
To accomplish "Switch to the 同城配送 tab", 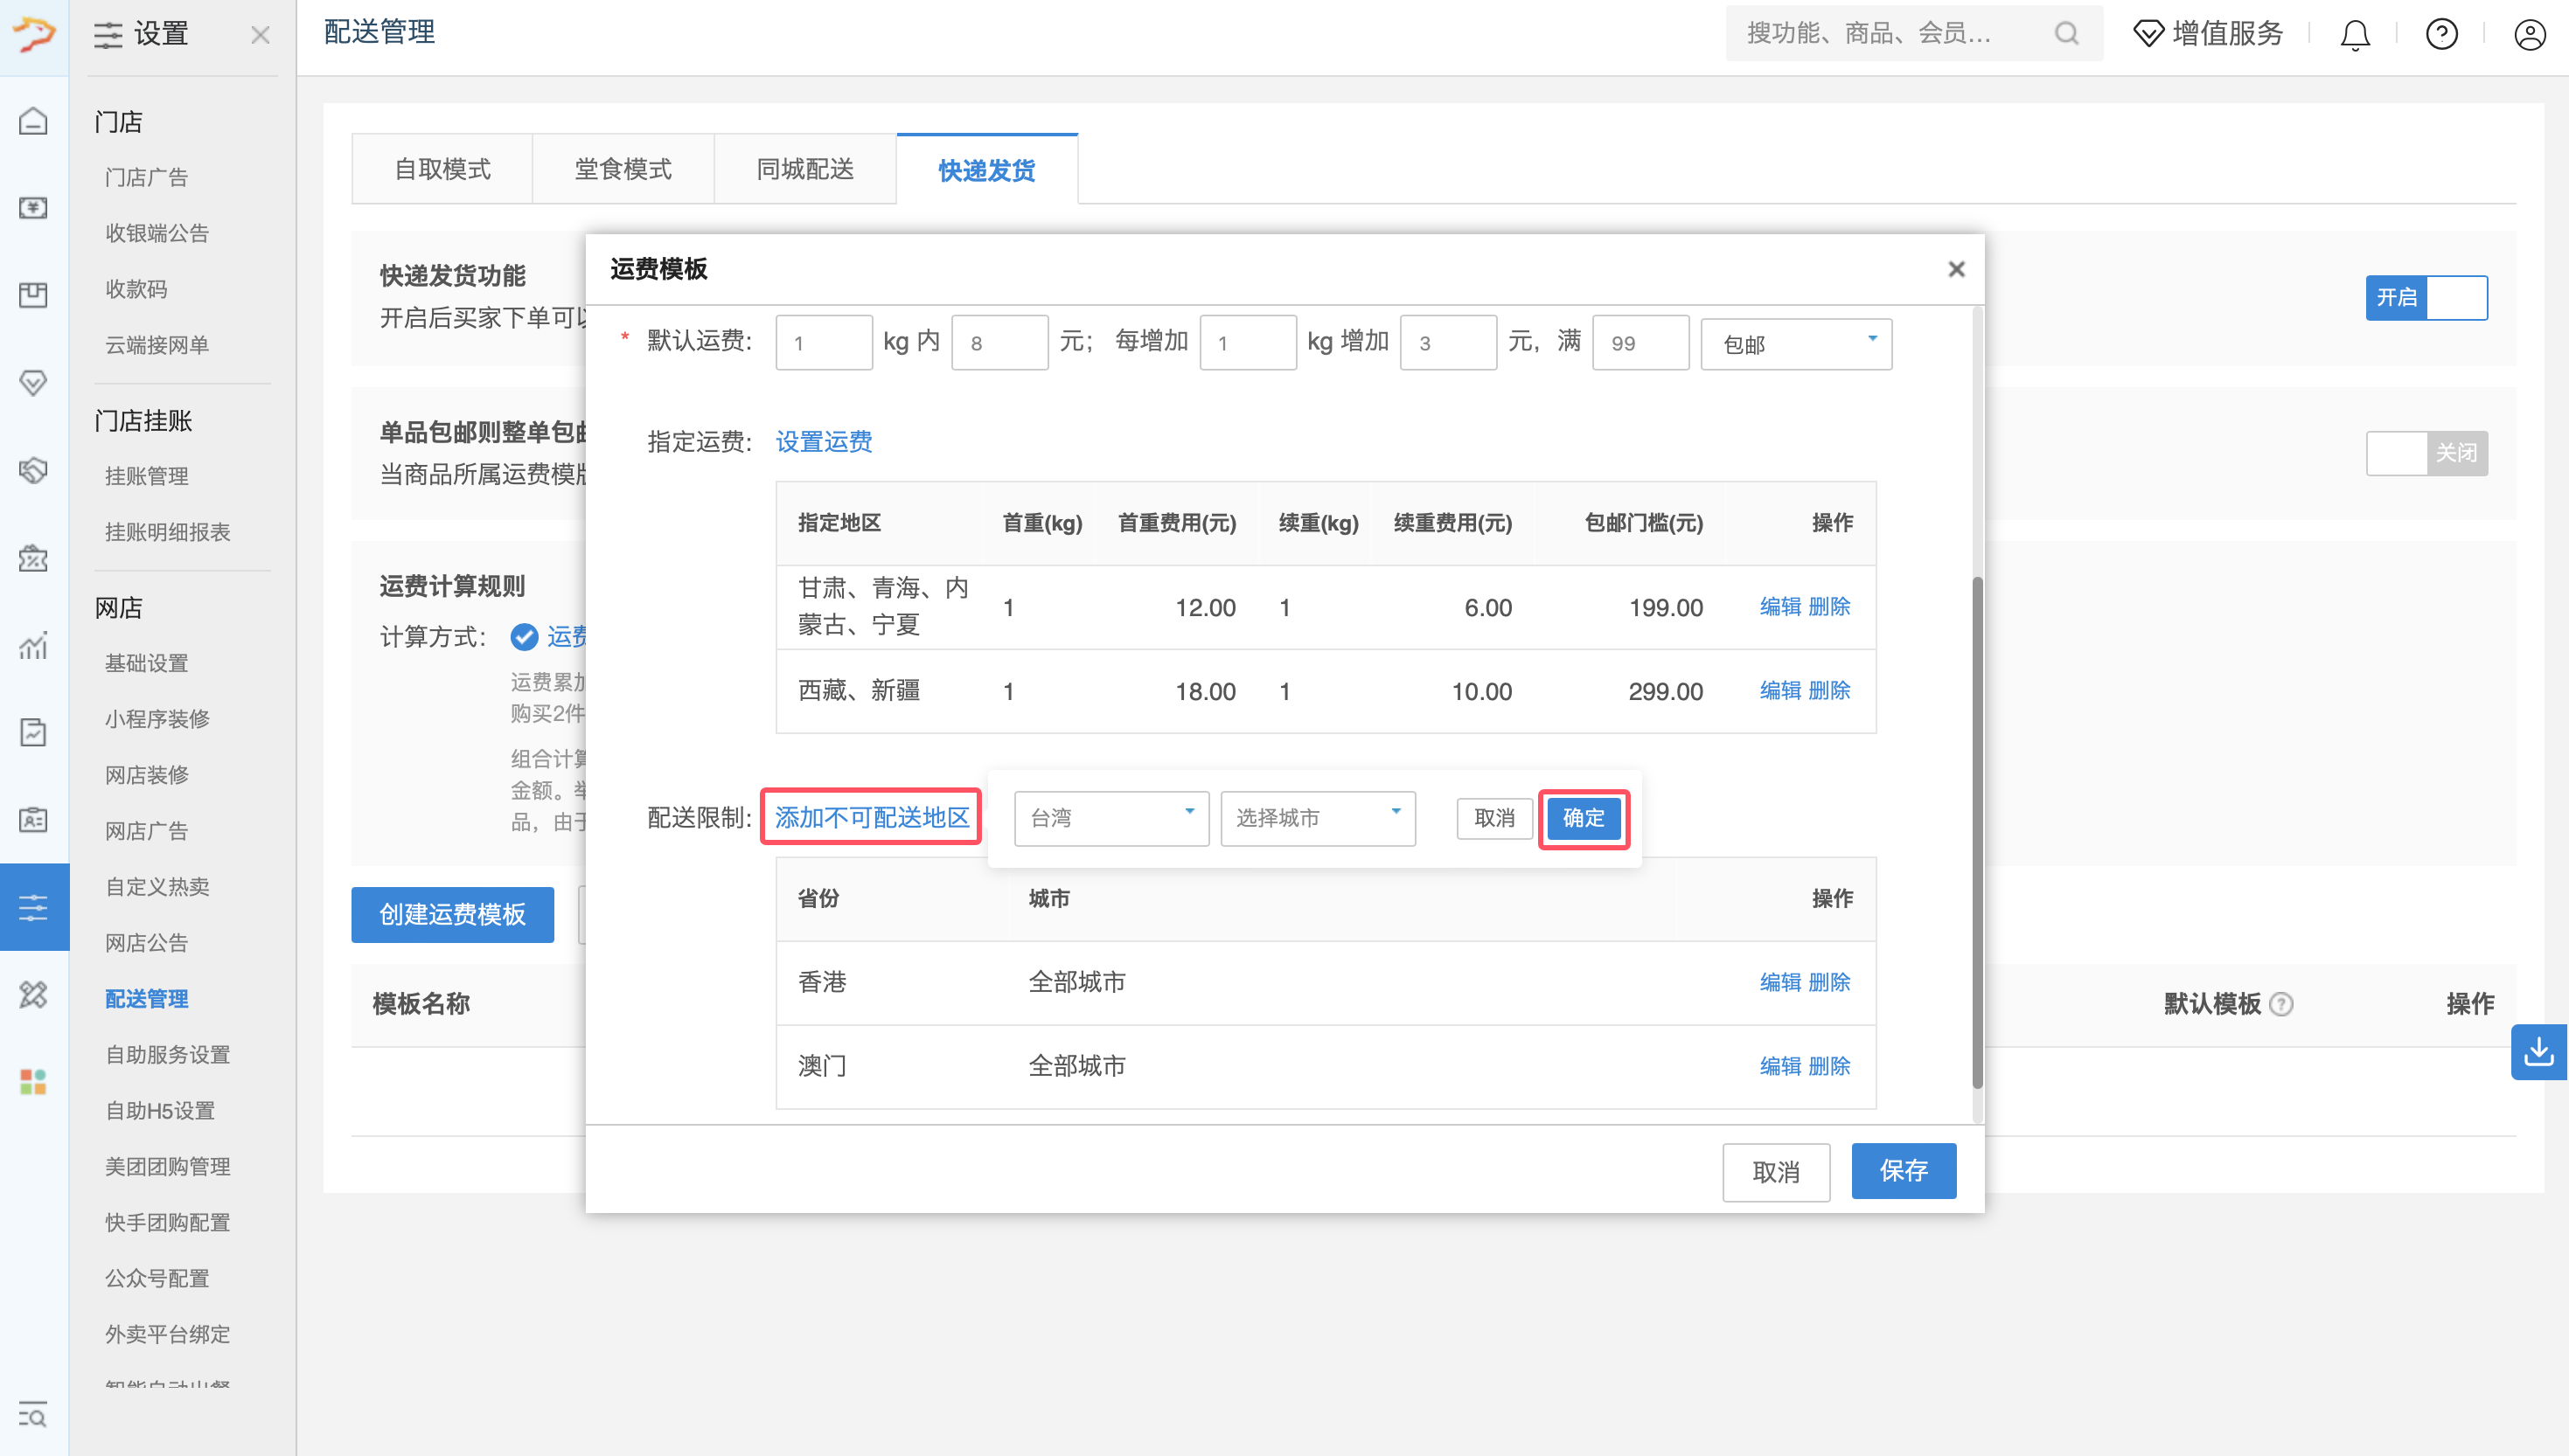I will (x=804, y=169).
